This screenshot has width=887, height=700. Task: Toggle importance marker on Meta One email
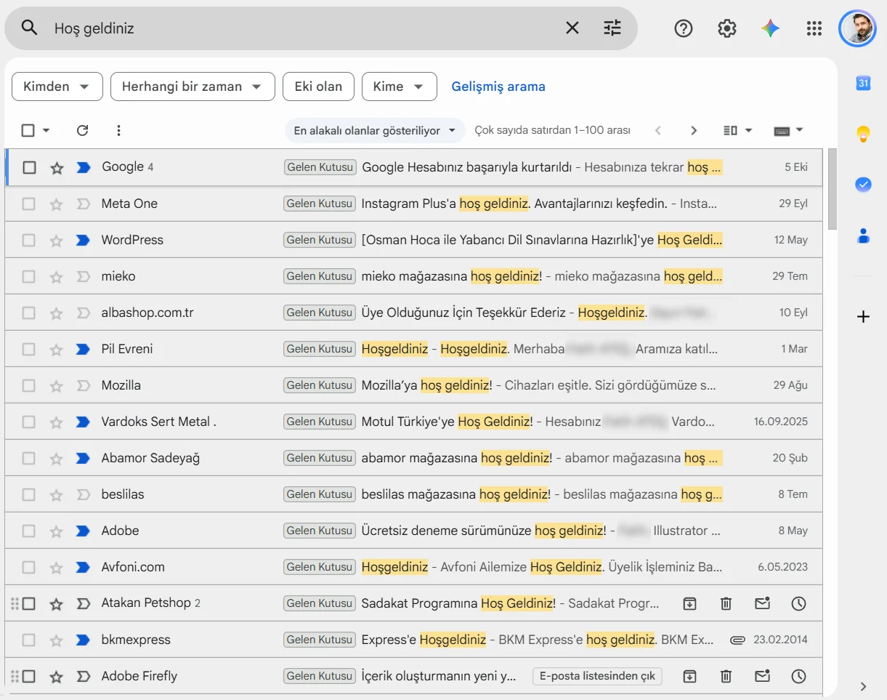click(83, 204)
